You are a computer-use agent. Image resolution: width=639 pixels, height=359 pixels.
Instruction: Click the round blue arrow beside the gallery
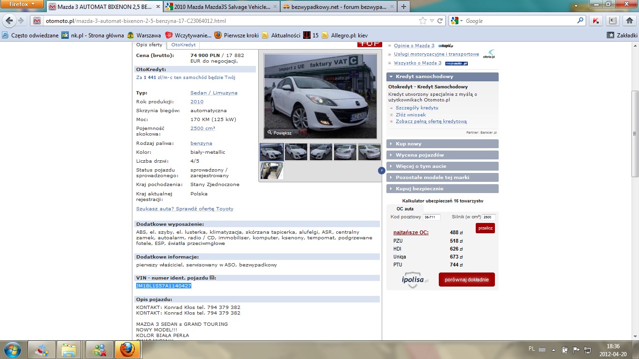[x=382, y=171]
